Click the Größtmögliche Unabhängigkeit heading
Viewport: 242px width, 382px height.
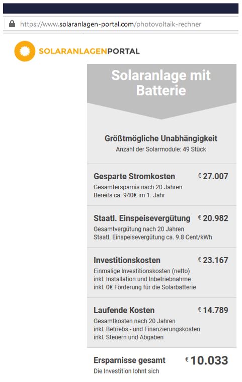pos(161,138)
